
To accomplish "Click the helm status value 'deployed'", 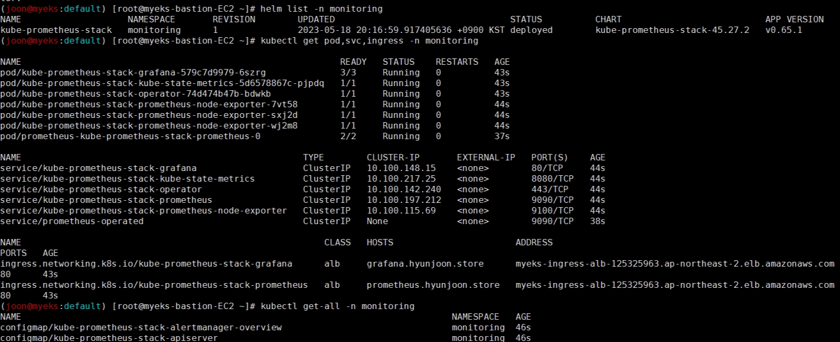I will pyautogui.click(x=531, y=30).
